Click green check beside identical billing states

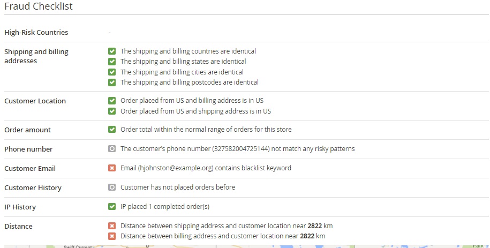[112, 62]
